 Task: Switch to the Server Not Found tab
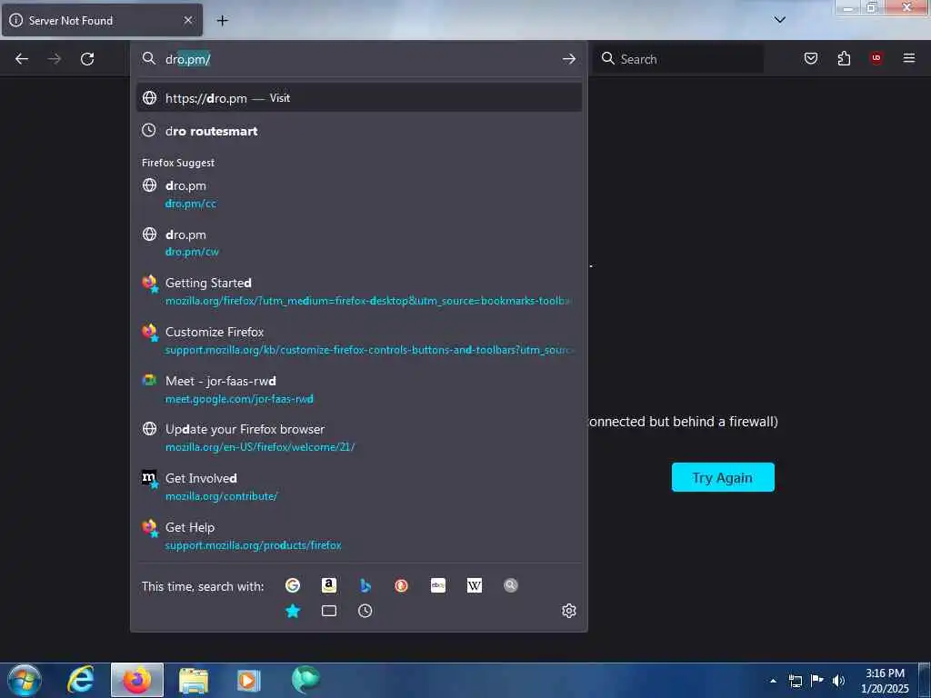pos(102,20)
